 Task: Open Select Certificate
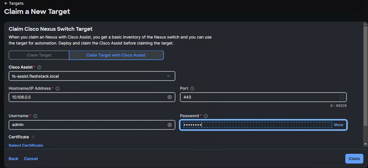pyautogui.click(x=26, y=145)
